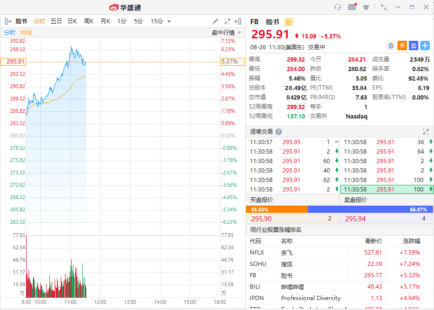
Task: Open NFLX 奈飞 row
Action: (x=335, y=253)
